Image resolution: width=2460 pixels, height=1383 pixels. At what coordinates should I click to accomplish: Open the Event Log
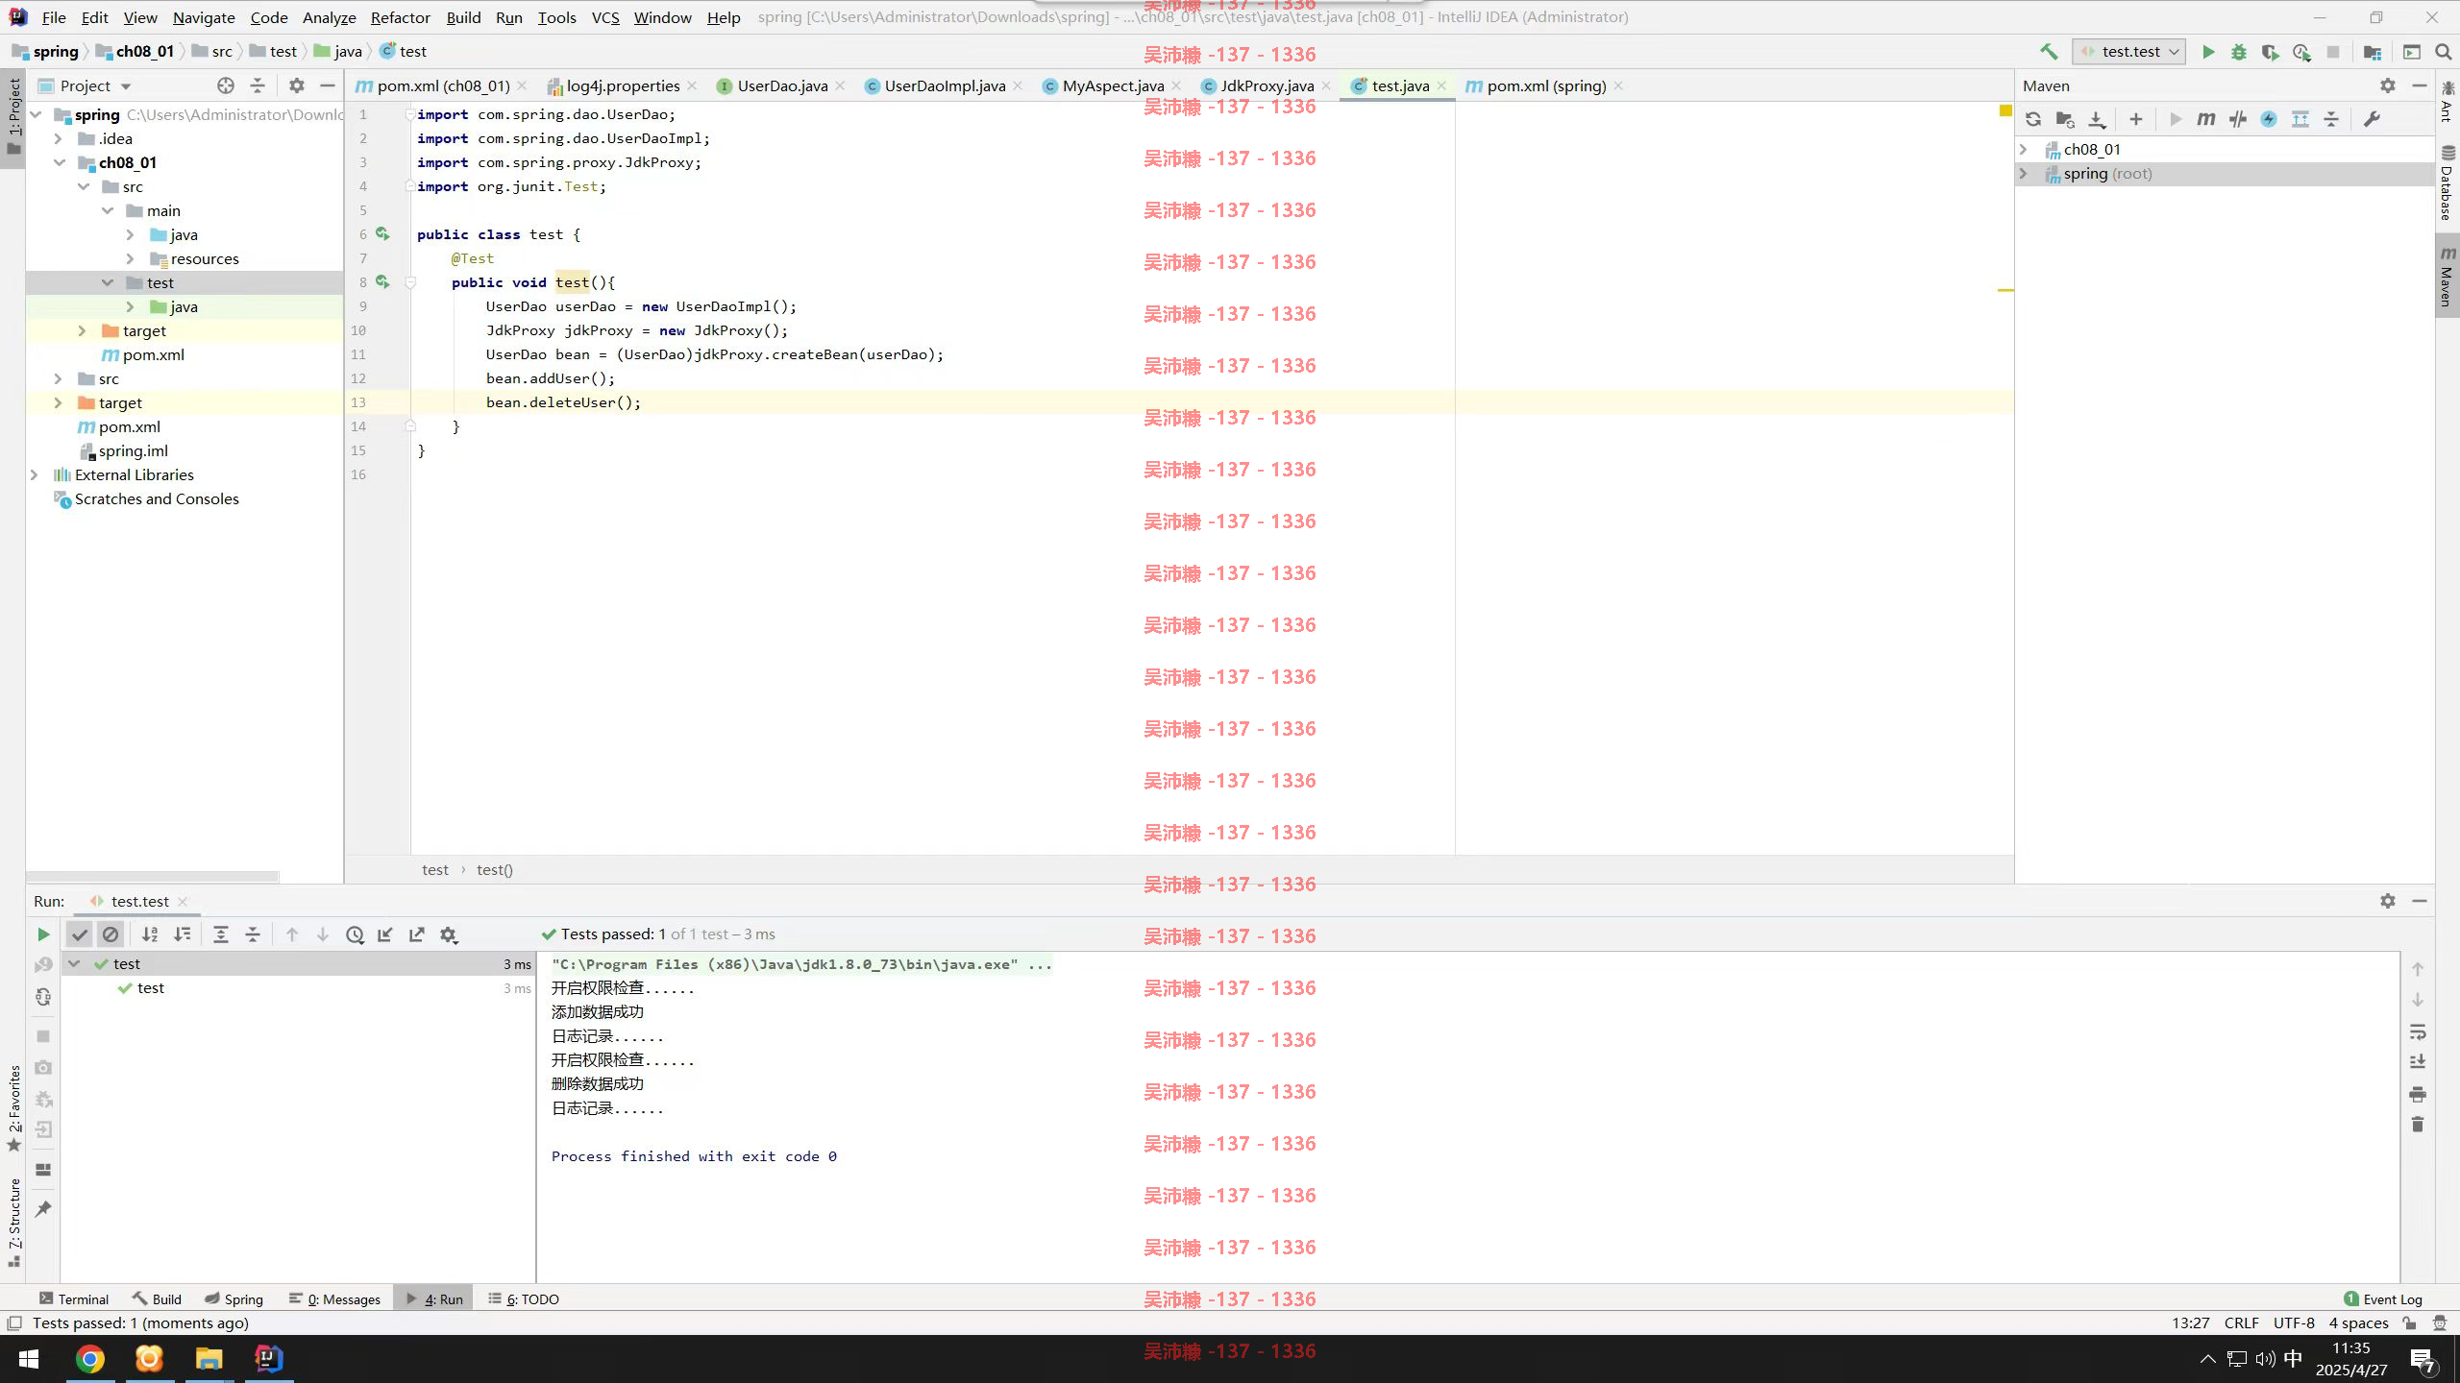pos(2383,1298)
